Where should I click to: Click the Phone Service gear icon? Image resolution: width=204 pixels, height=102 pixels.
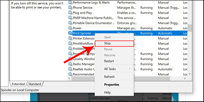click(x=70, y=8)
